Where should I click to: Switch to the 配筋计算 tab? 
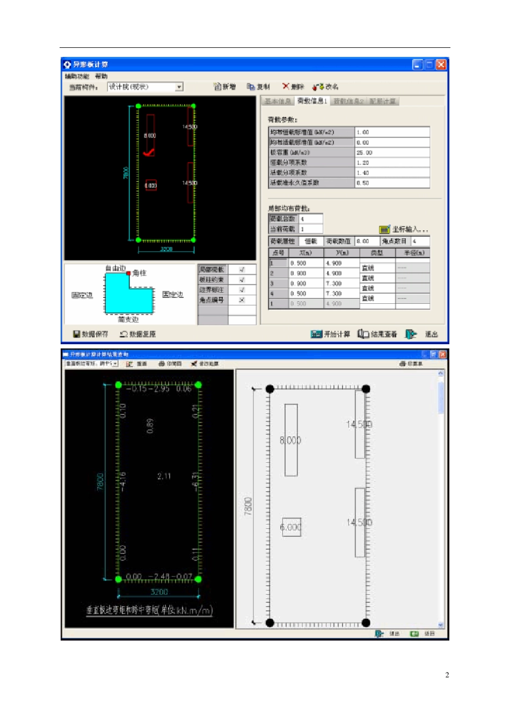[x=383, y=101]
